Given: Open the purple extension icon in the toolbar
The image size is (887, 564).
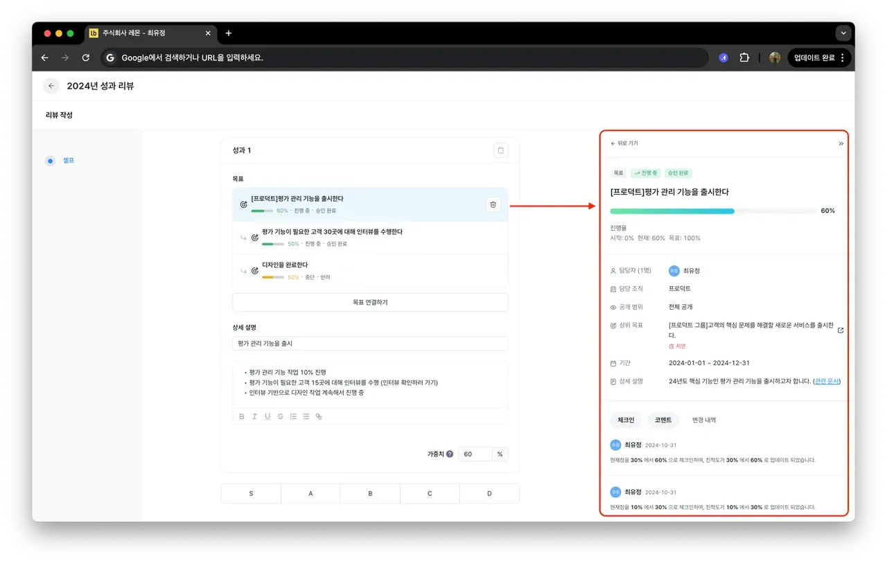Looking at the screenshot, I should click(x=723, y=58).
